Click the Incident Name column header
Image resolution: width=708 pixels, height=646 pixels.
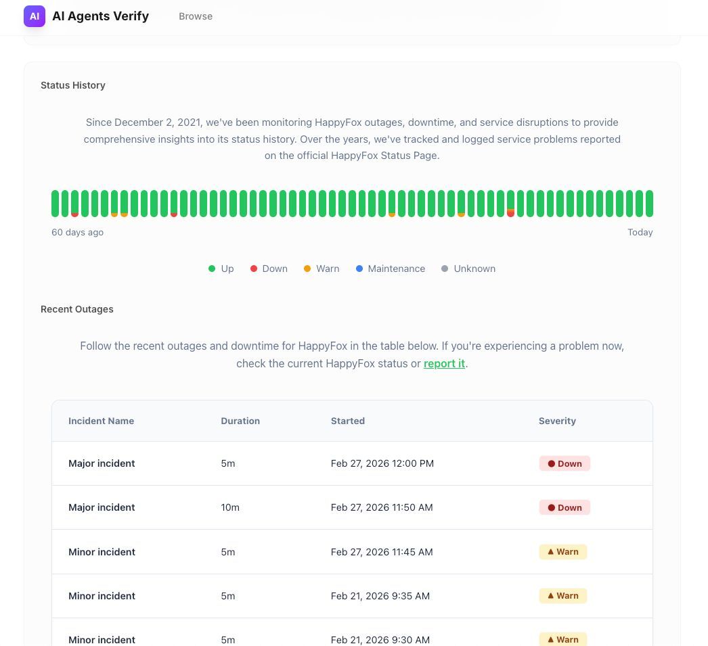pyautogui.click(x=101, y=421)
